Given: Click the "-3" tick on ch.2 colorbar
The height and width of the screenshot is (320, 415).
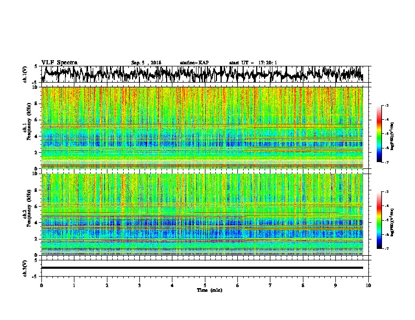Looking at the screenshot, I should [x=387, y=192].
